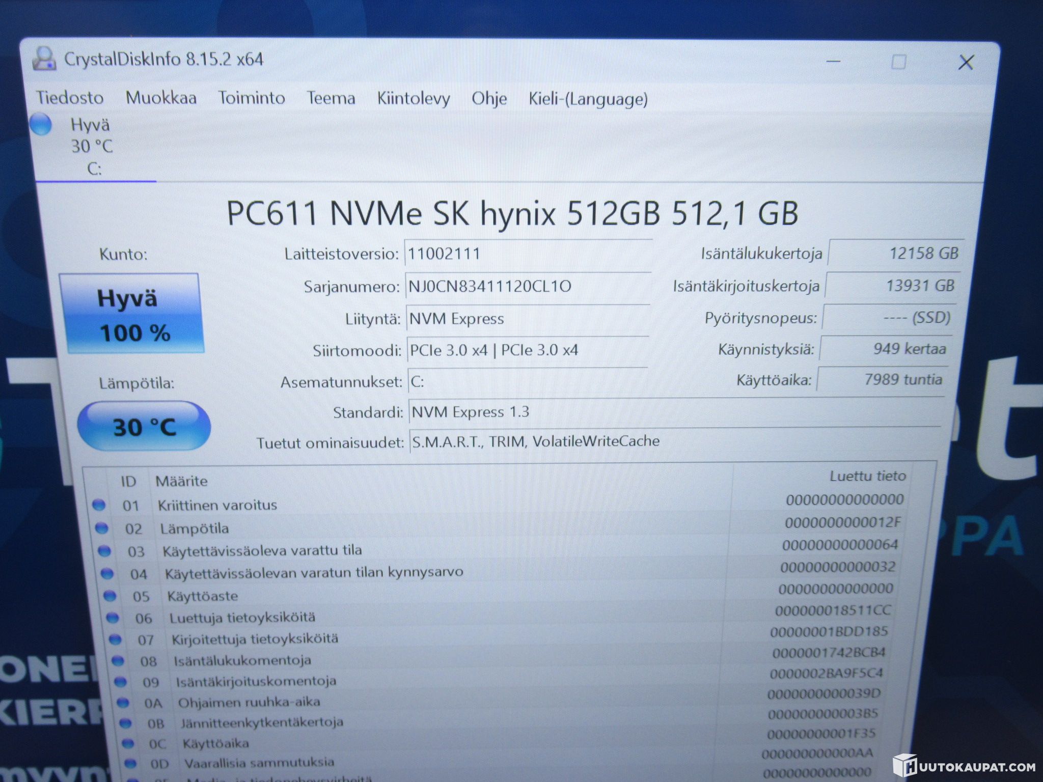Click the Tuetut ominaisuudet features field
Image resolution: width=1043 pixels, height=782 pixels.
click(675, 441)
